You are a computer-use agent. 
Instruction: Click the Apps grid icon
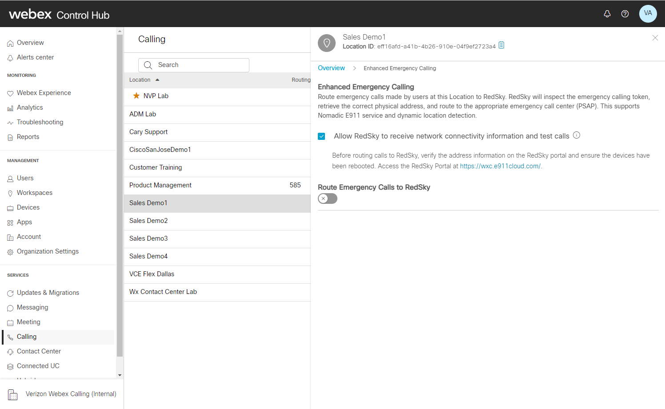(x=10, y=223)
